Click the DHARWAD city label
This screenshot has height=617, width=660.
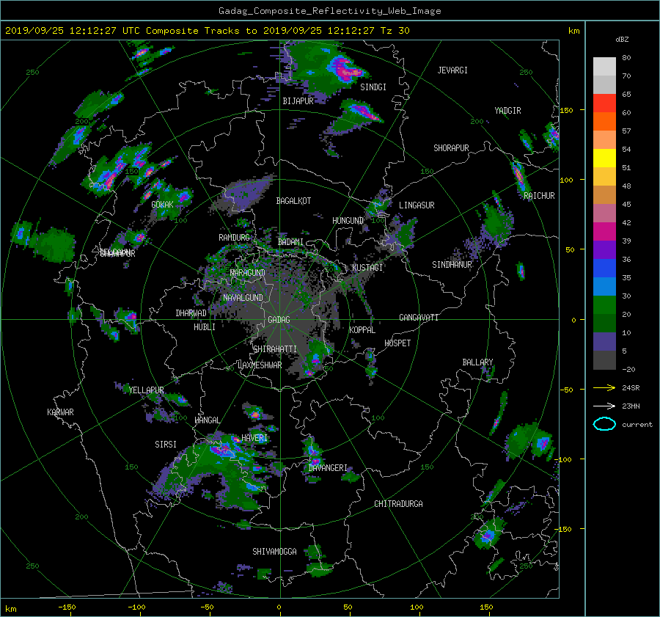tap(191, 313)
